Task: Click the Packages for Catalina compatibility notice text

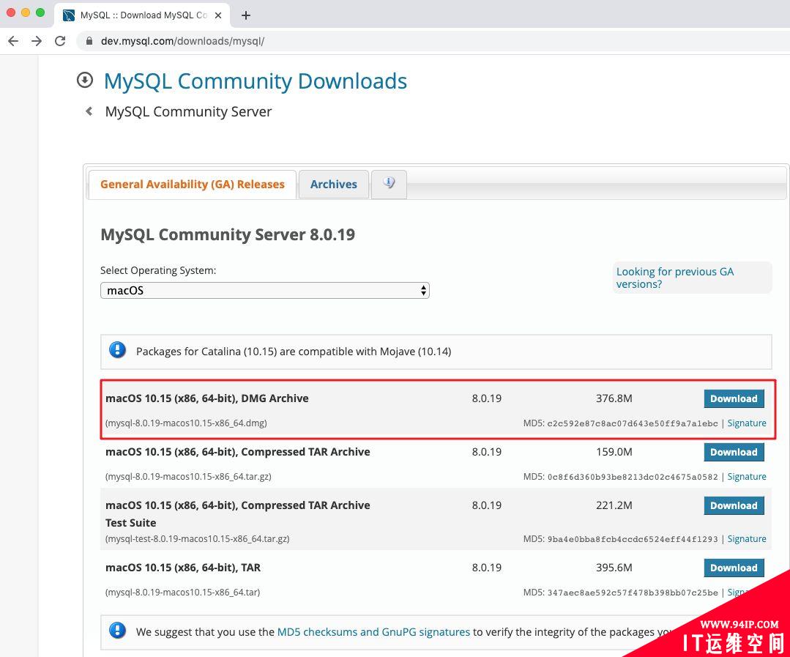Action: tap(293, 352)
